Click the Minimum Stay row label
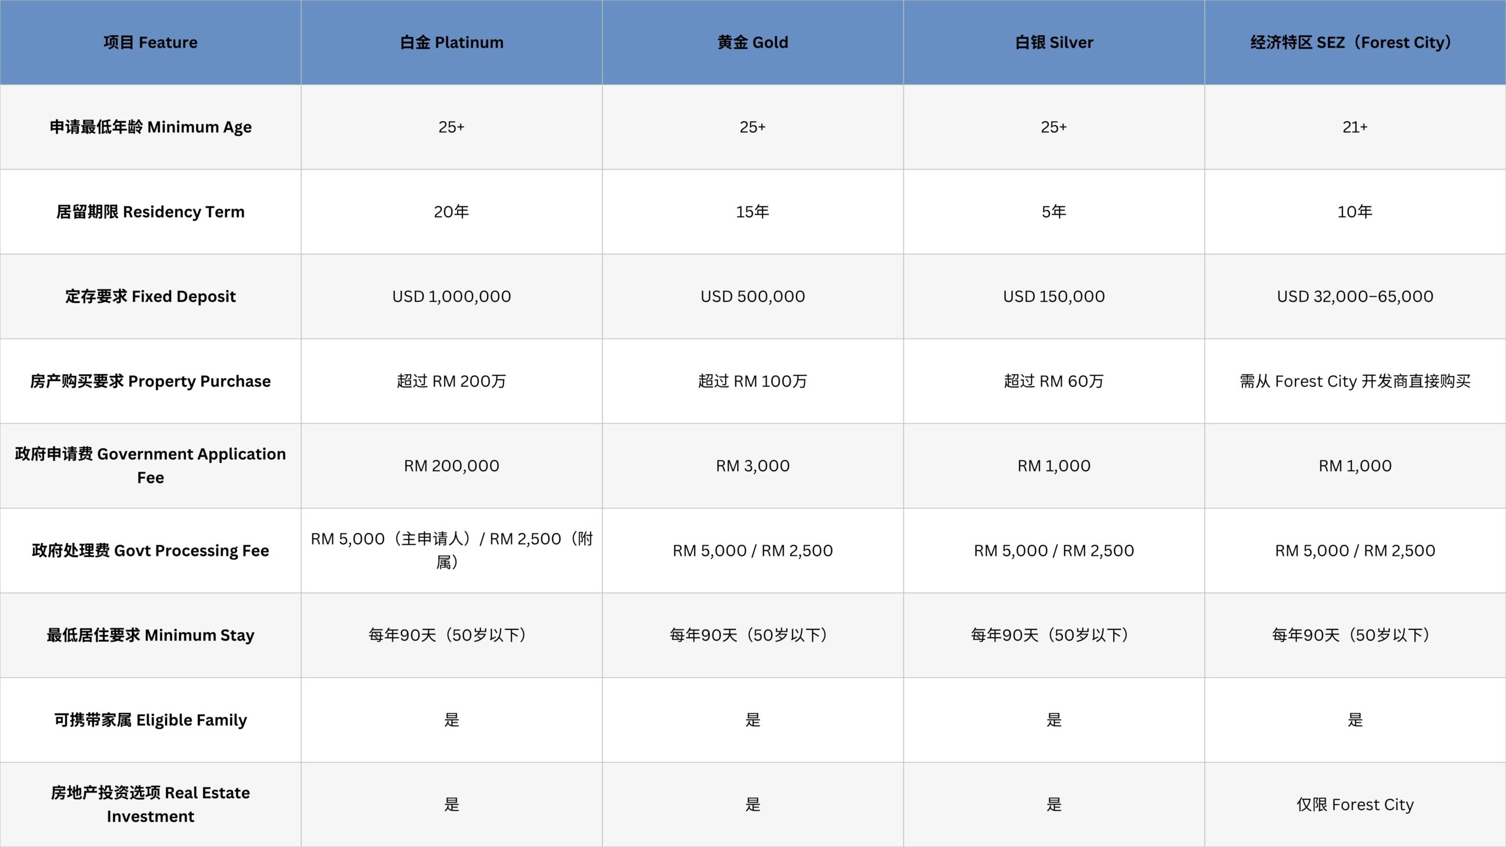This screenshot has height=847, width=1506. click(x=150, y=635)
